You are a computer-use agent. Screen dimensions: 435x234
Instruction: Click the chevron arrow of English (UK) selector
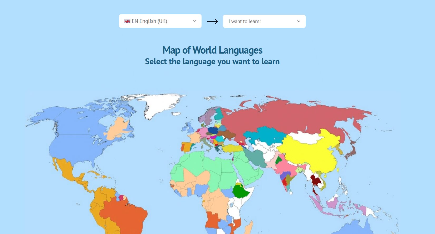(x=195, y=21)
